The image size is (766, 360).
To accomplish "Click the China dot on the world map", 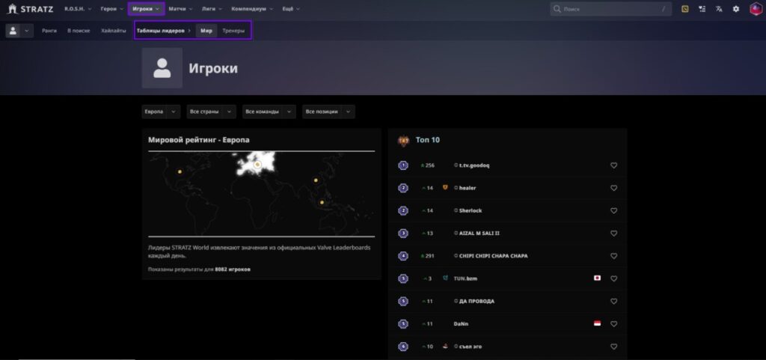I will [316, 180].
